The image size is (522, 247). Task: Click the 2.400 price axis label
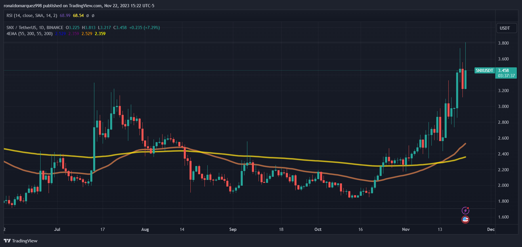click(x=503, y=154)
